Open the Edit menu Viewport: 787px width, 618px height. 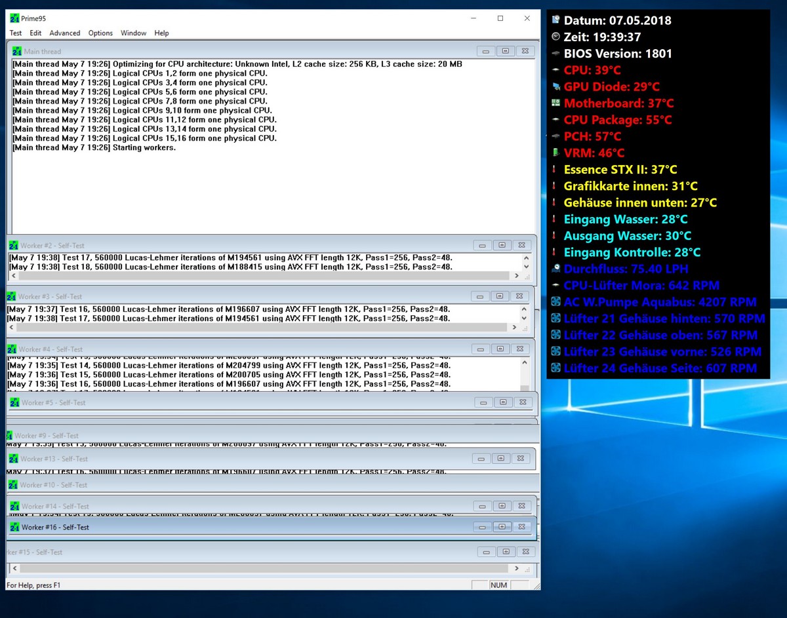point(35,33)
